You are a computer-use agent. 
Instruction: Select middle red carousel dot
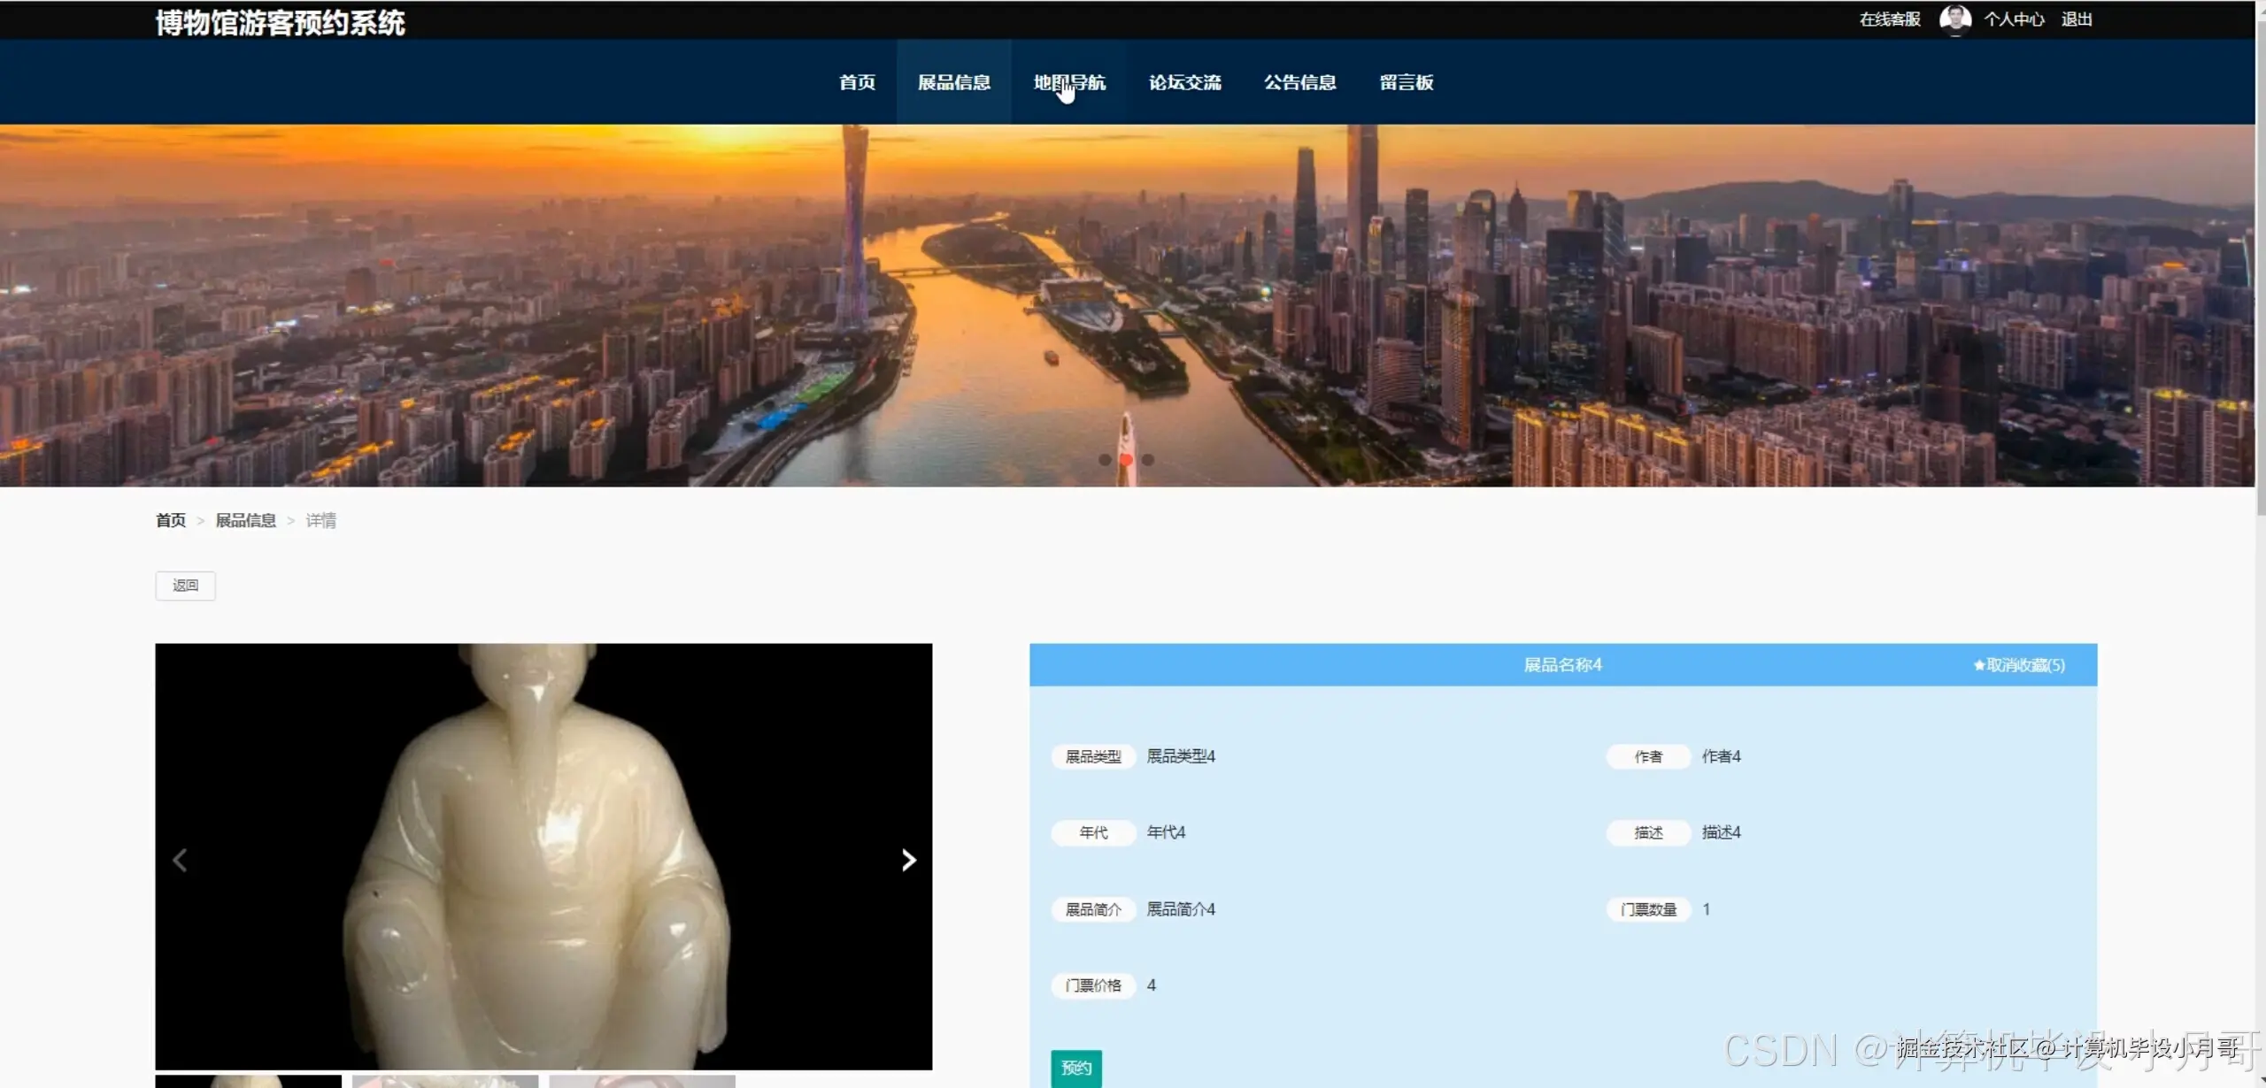click(x=1126, y=460)
